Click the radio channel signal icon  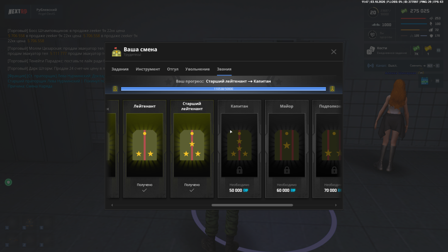370,65
